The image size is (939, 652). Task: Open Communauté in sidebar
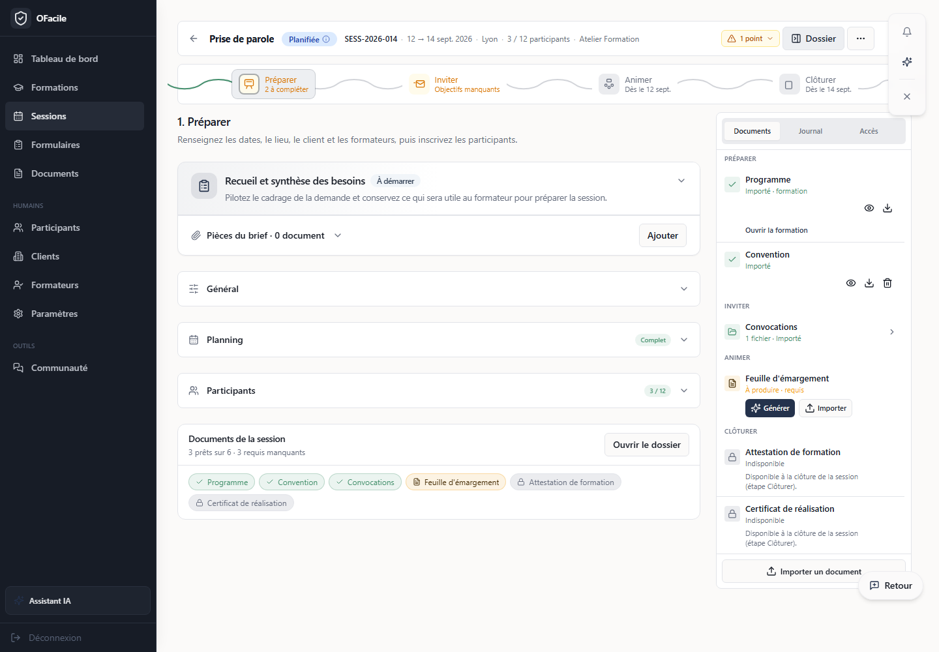click(x=74, y=368)
